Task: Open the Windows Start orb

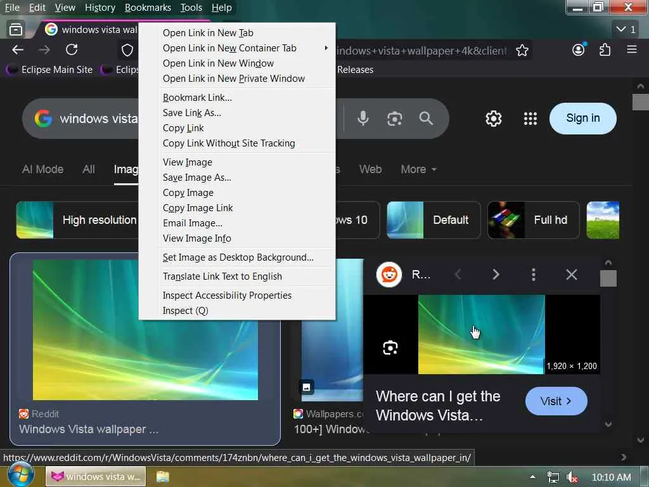Action: 20,474
